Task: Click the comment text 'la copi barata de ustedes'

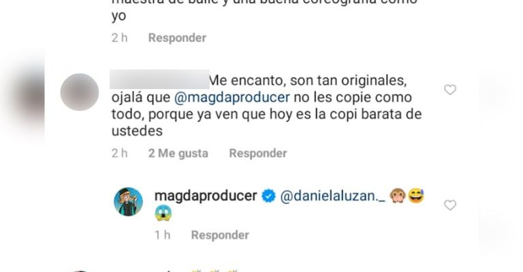Action: (267, 122)
